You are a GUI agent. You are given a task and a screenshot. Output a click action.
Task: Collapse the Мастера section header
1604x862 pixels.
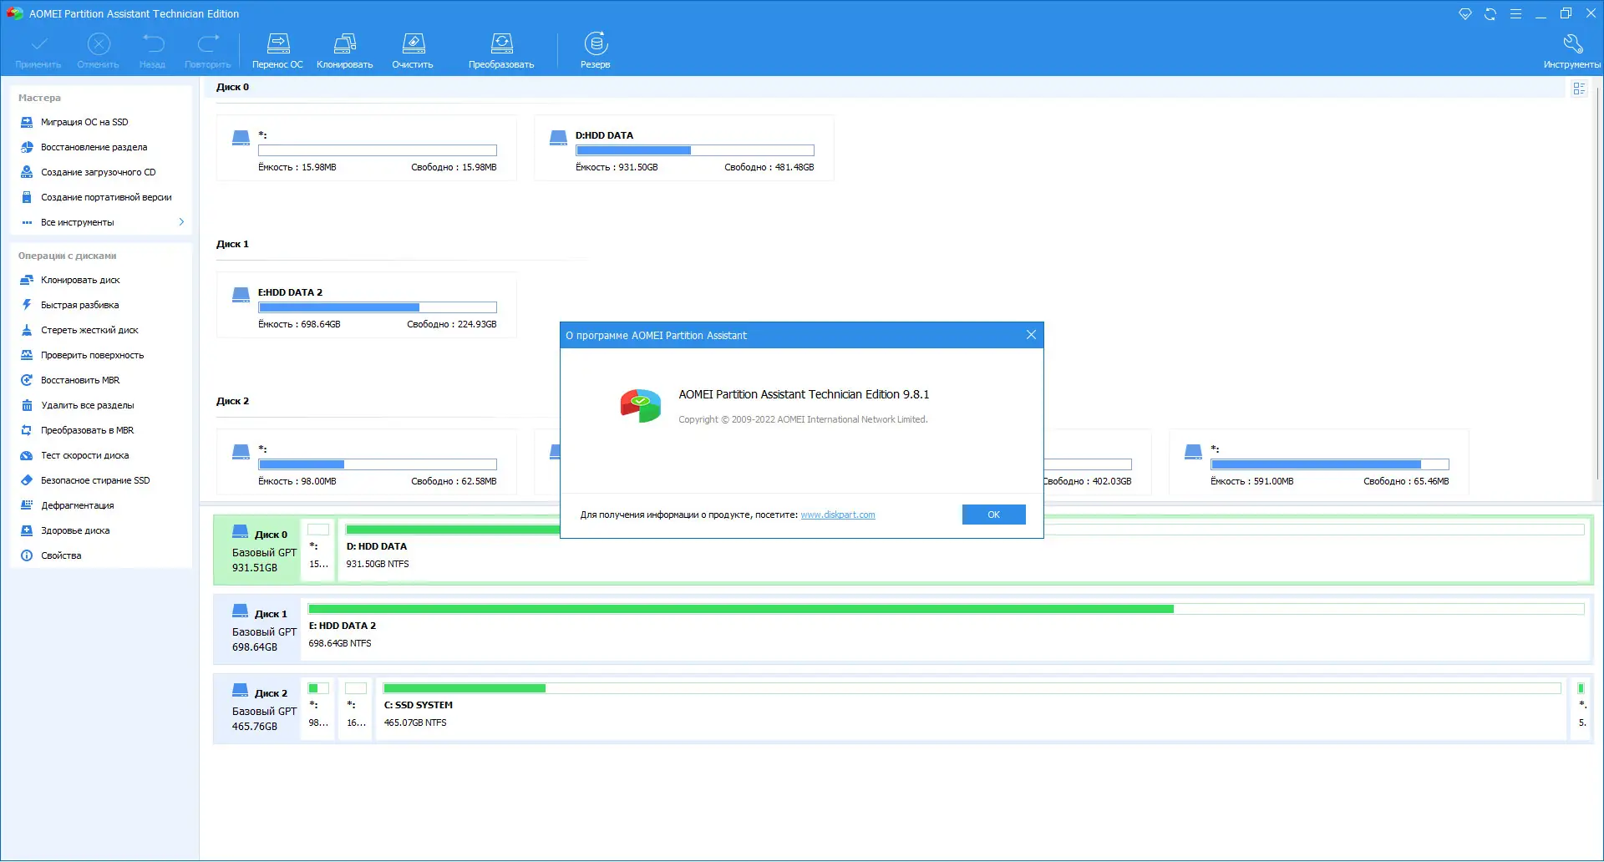(39, 98)
